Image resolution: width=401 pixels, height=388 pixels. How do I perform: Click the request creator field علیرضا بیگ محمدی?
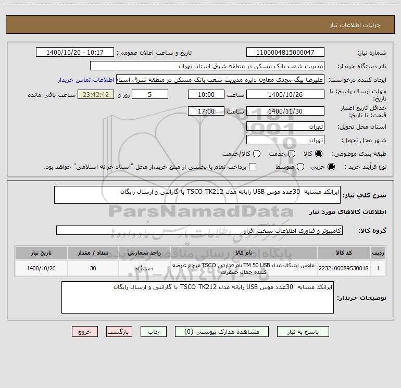pos(220,80)
